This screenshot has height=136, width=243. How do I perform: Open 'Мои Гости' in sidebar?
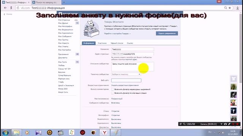click(62, 62)
